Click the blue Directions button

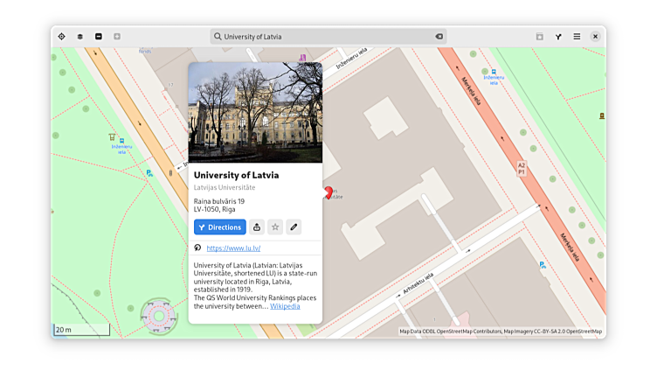tap(219, 227)
